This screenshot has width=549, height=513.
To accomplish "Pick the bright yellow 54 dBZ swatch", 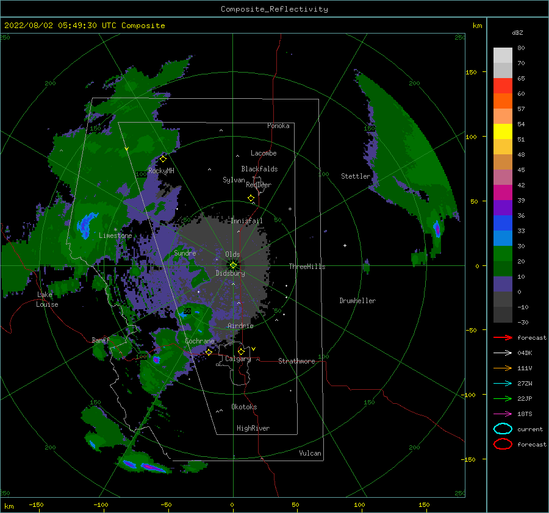I will [x=503, y=131].
